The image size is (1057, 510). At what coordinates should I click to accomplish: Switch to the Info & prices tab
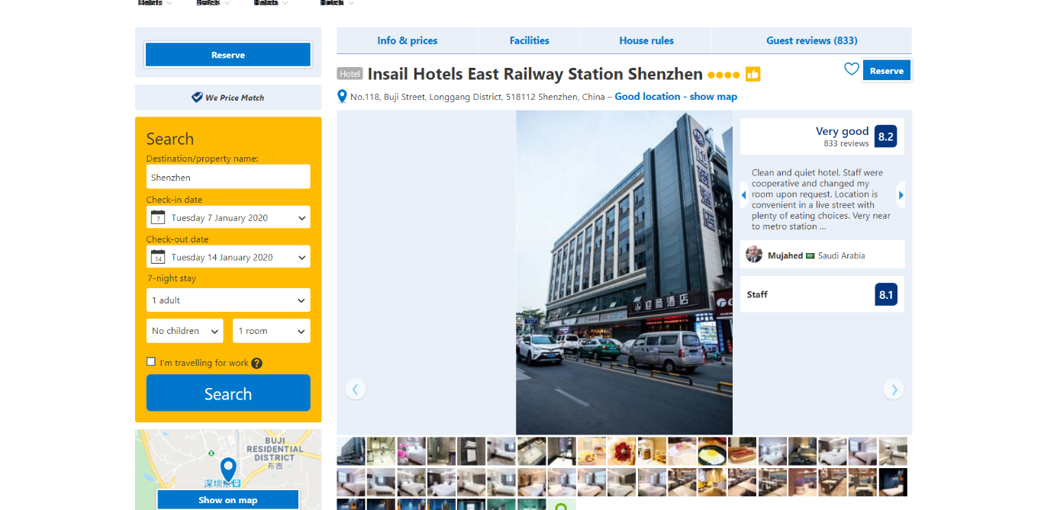pos(408,40)
